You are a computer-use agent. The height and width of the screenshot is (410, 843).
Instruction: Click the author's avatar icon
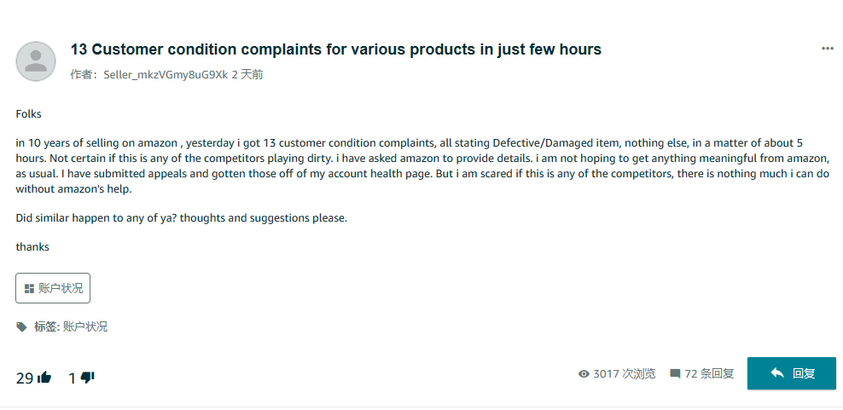click(x=36, y=61)
